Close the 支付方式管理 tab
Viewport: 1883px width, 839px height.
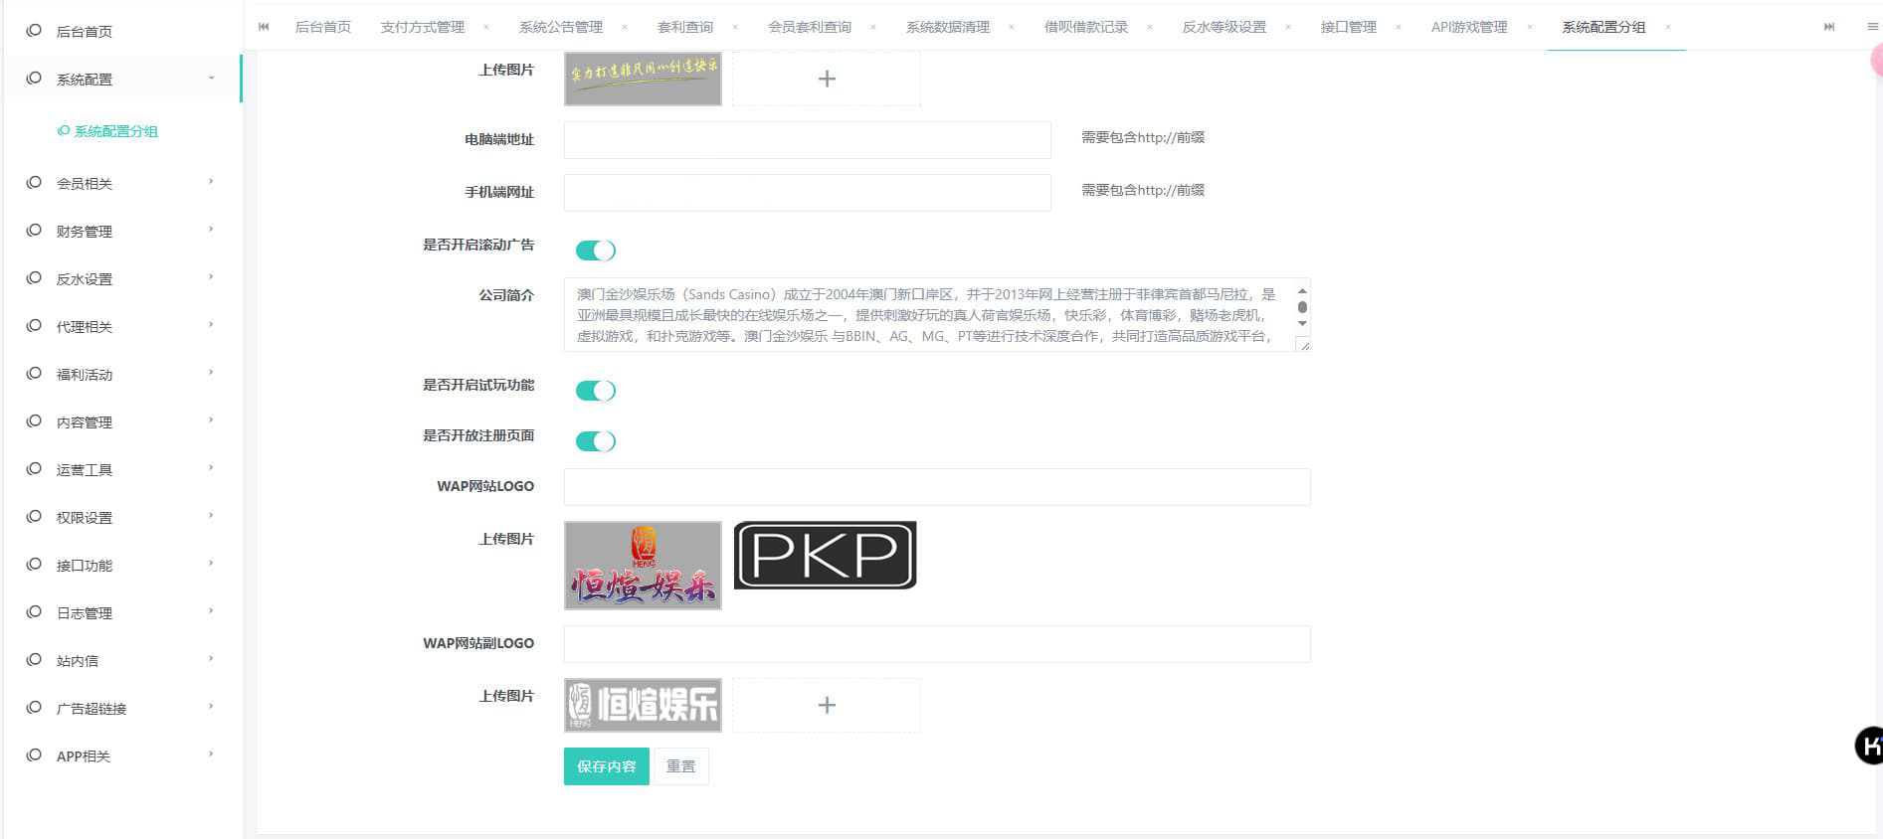tap(486, 27)
